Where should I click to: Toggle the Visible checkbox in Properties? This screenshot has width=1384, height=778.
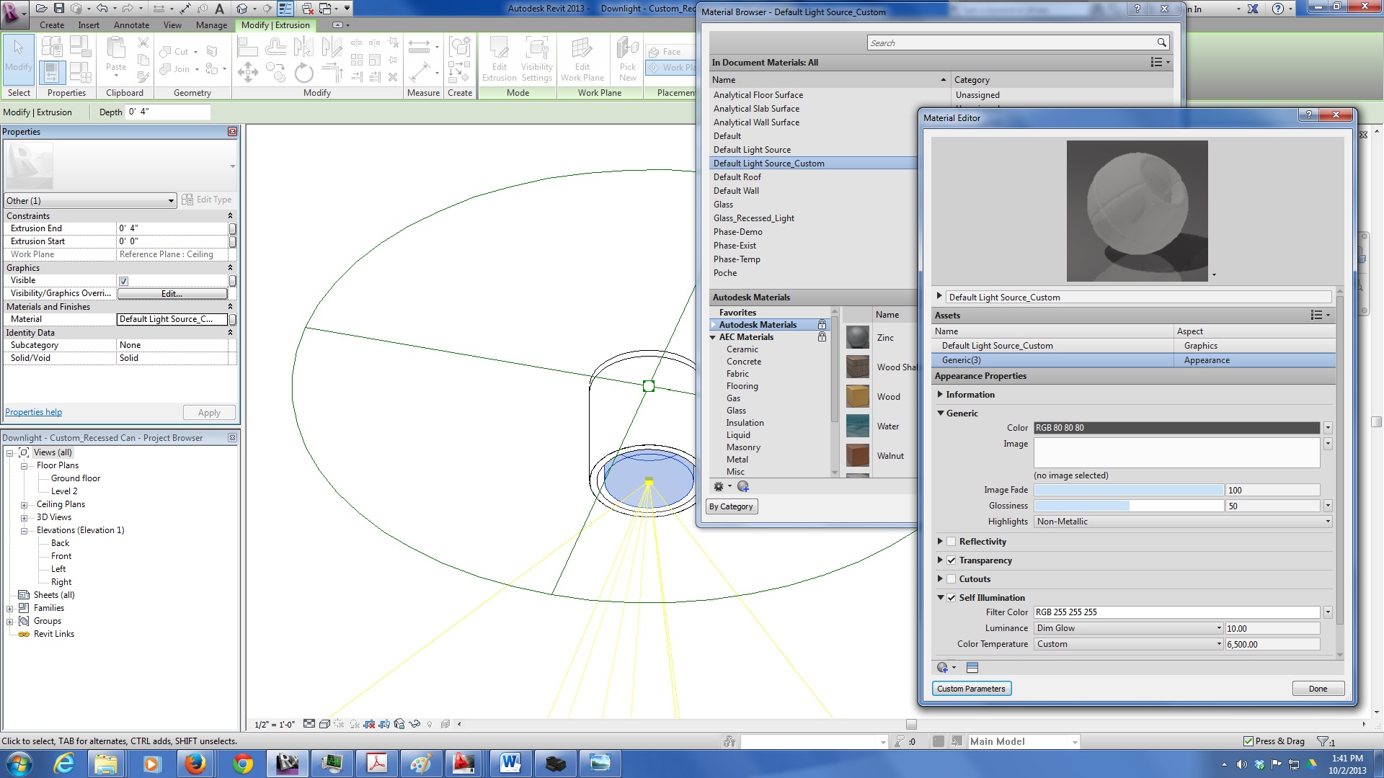pos(124,281)
